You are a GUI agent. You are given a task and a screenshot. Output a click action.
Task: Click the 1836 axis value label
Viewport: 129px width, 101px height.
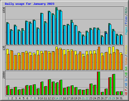click(4, 10)
